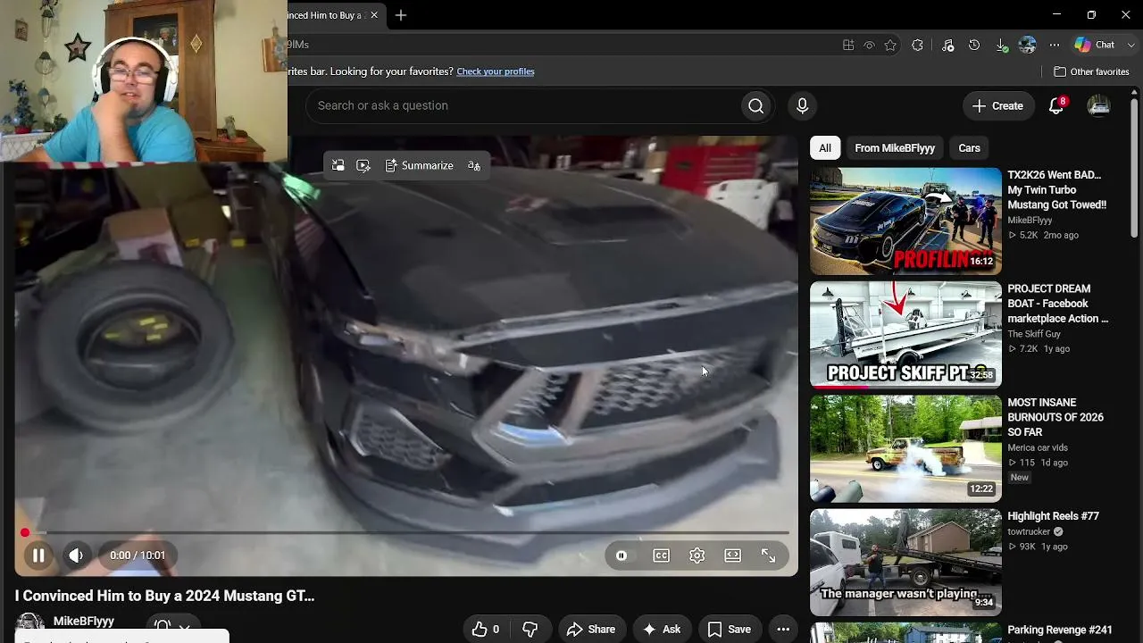This screenshot has width=1143, height=643.
Task: Click the first icon in video overlay toolbar
Action: pos(338,165)
